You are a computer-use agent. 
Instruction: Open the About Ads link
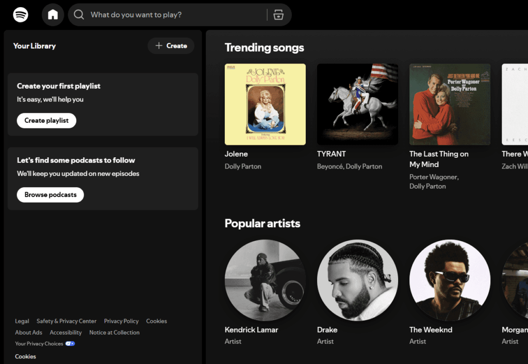click(29, 333)
